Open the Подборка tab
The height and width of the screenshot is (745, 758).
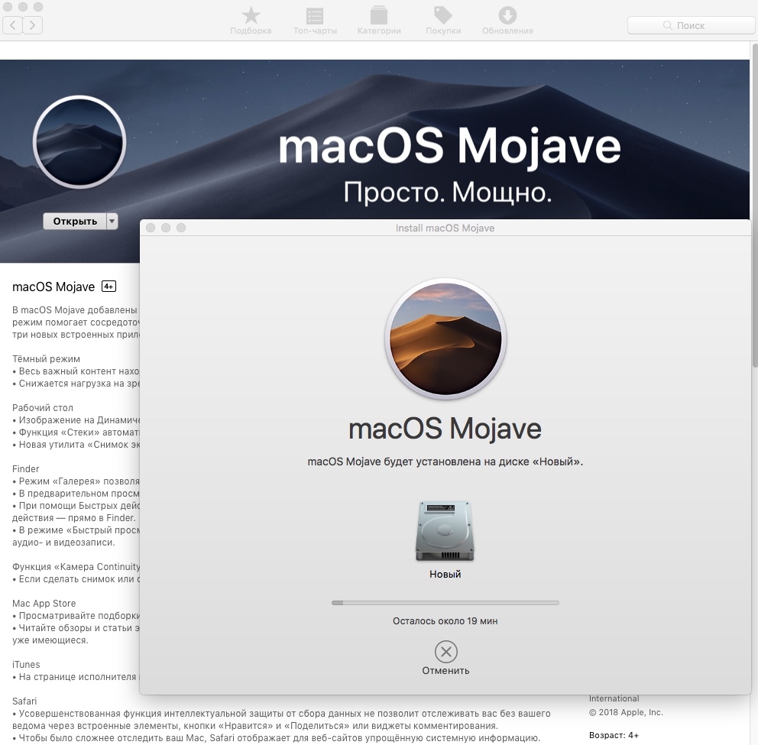tap(251, 21)
